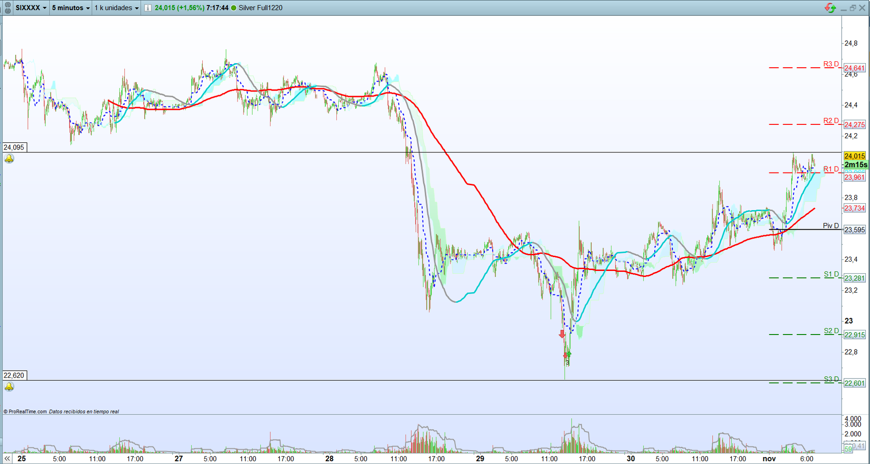Click the instrument info icon
870x464 pixels.
148,8
